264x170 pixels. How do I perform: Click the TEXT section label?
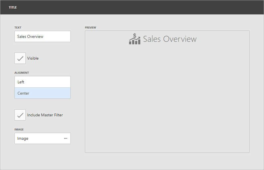(18, 28)
